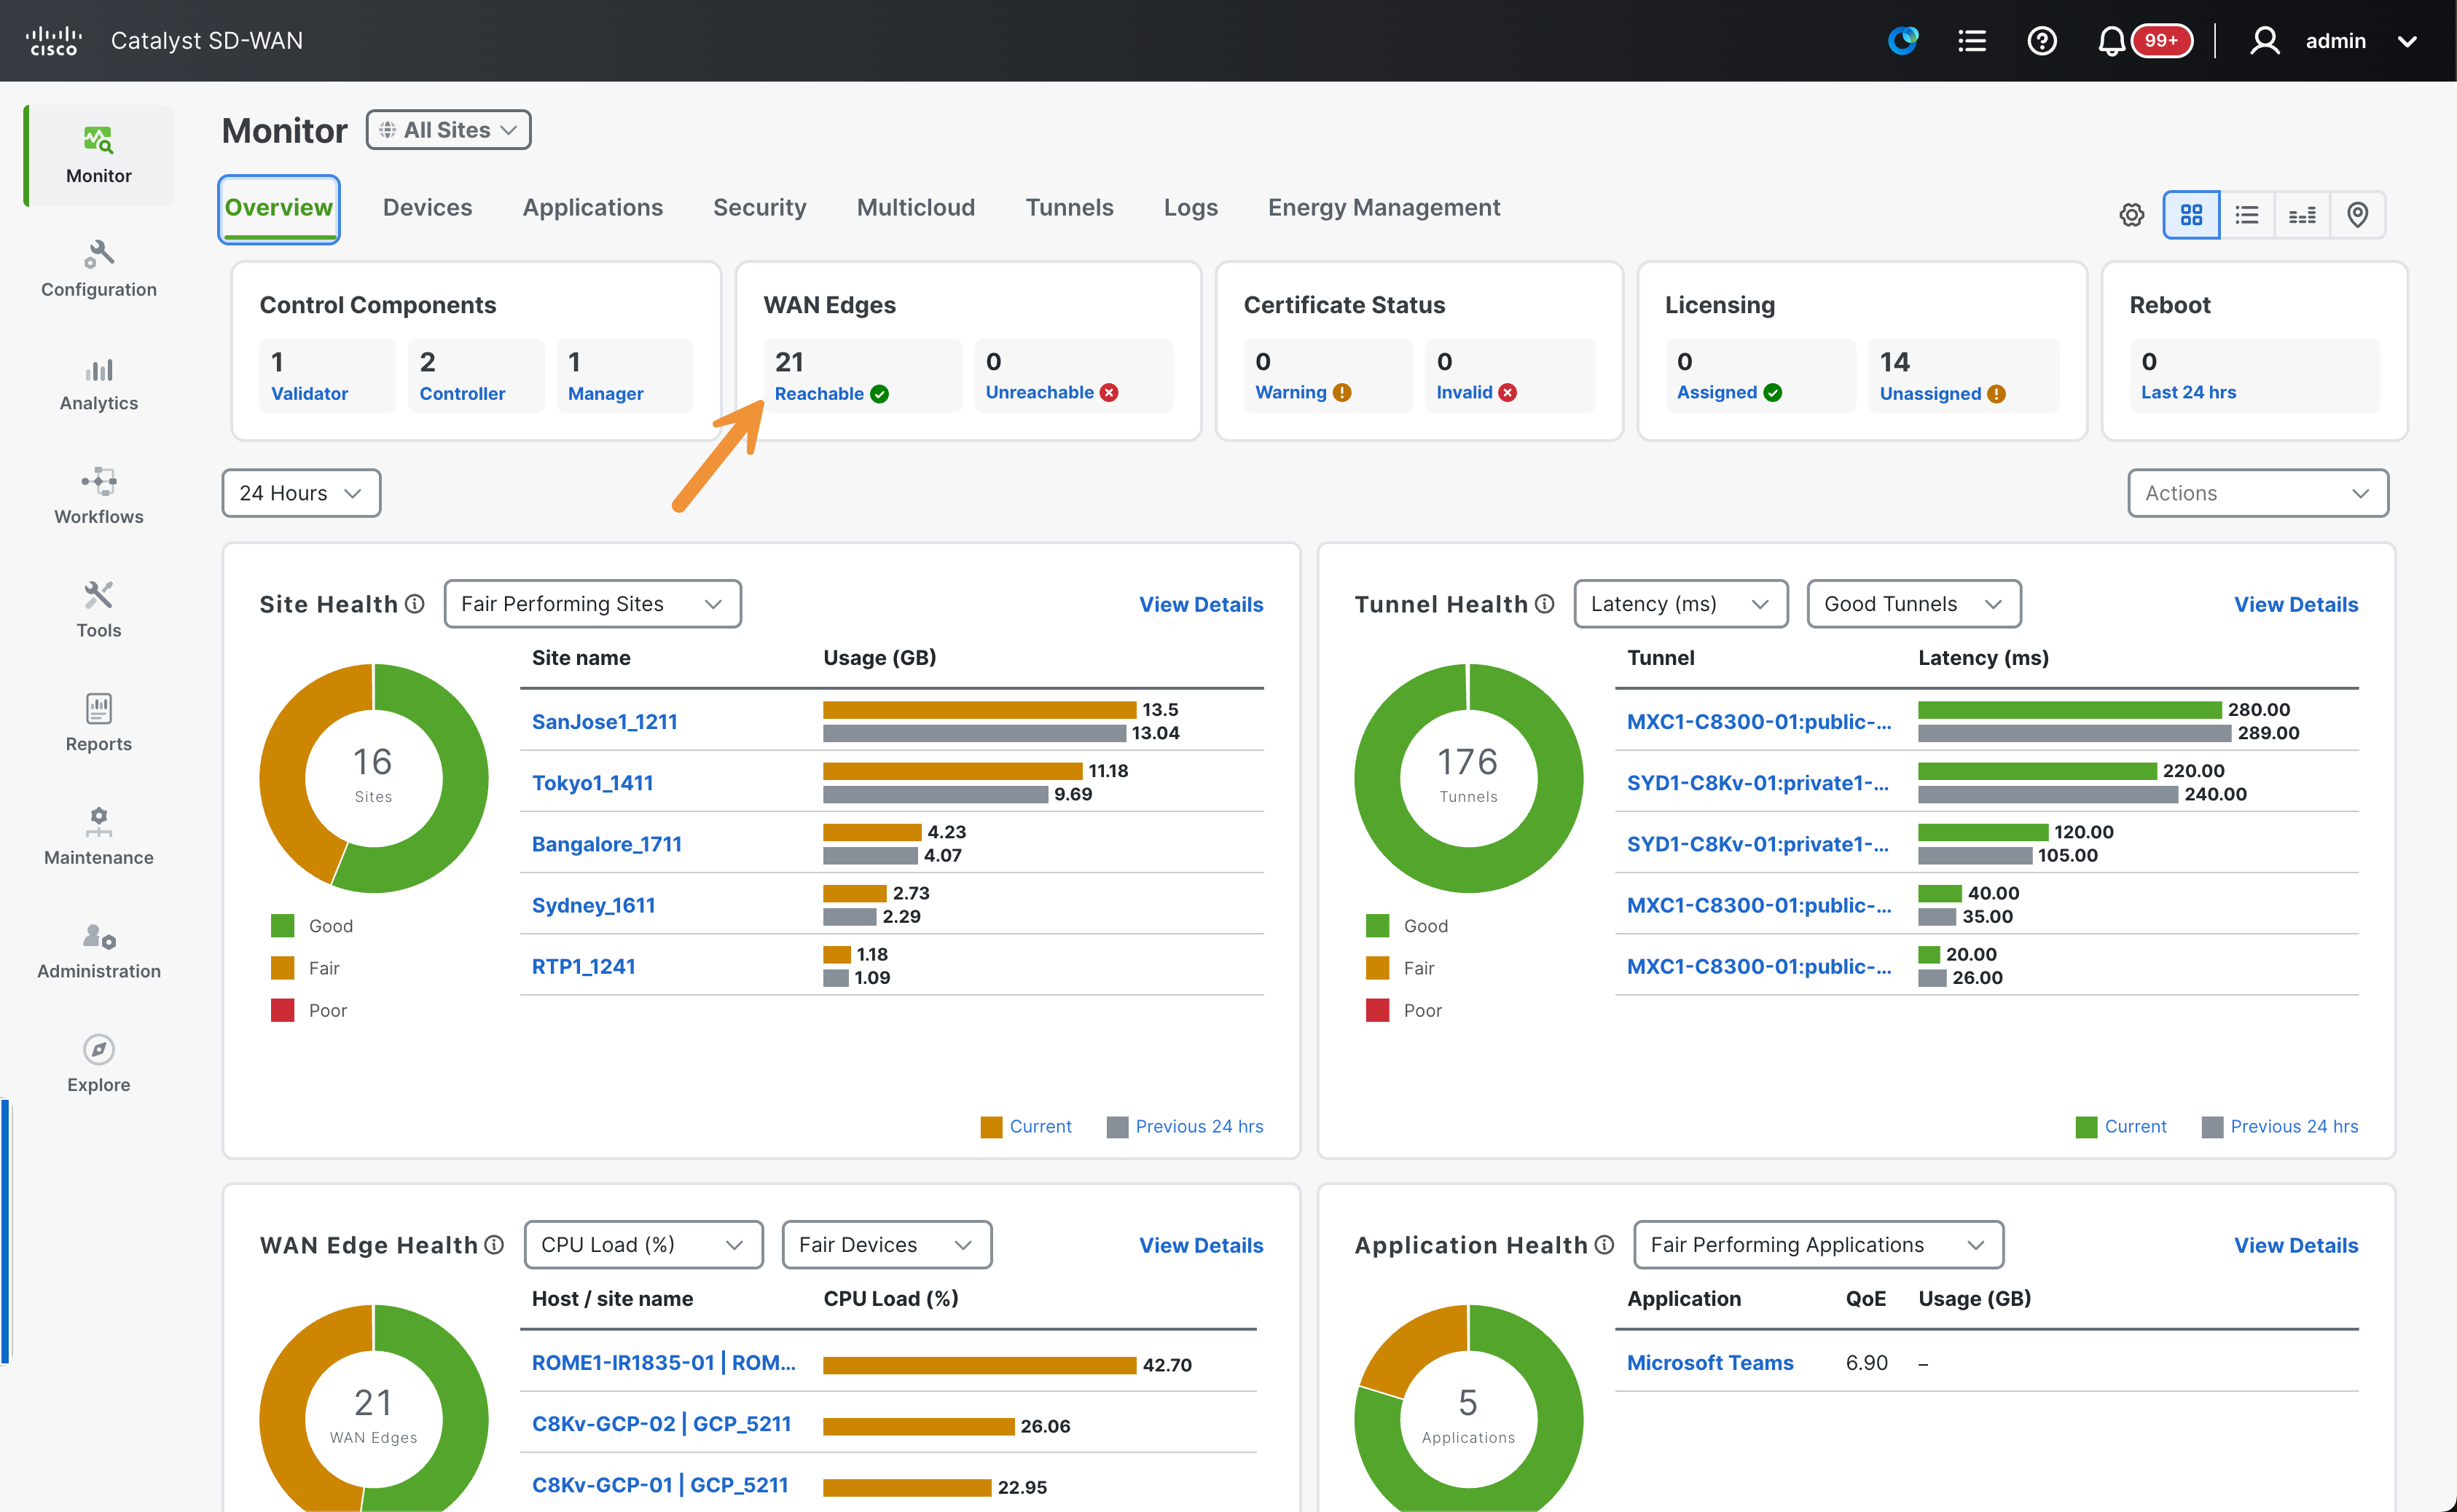Screen dimensions: 2457x1512
Task: Open the help question mark icon
Action: tap(2042, 41)
